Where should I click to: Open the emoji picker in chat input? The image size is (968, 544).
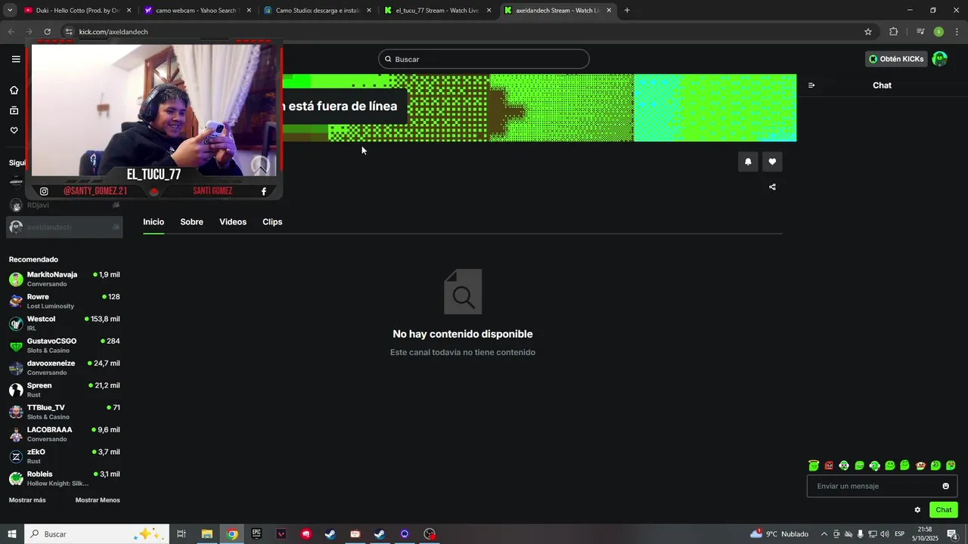point(945,486)
